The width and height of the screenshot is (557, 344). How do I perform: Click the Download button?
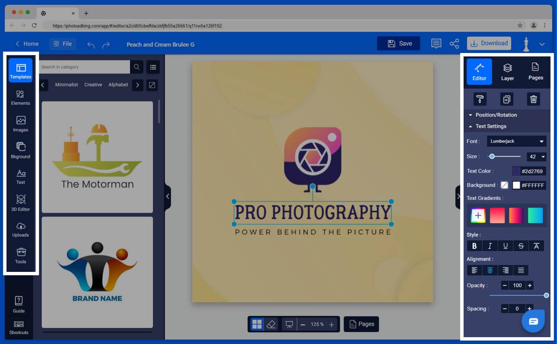tap(489, 43)
